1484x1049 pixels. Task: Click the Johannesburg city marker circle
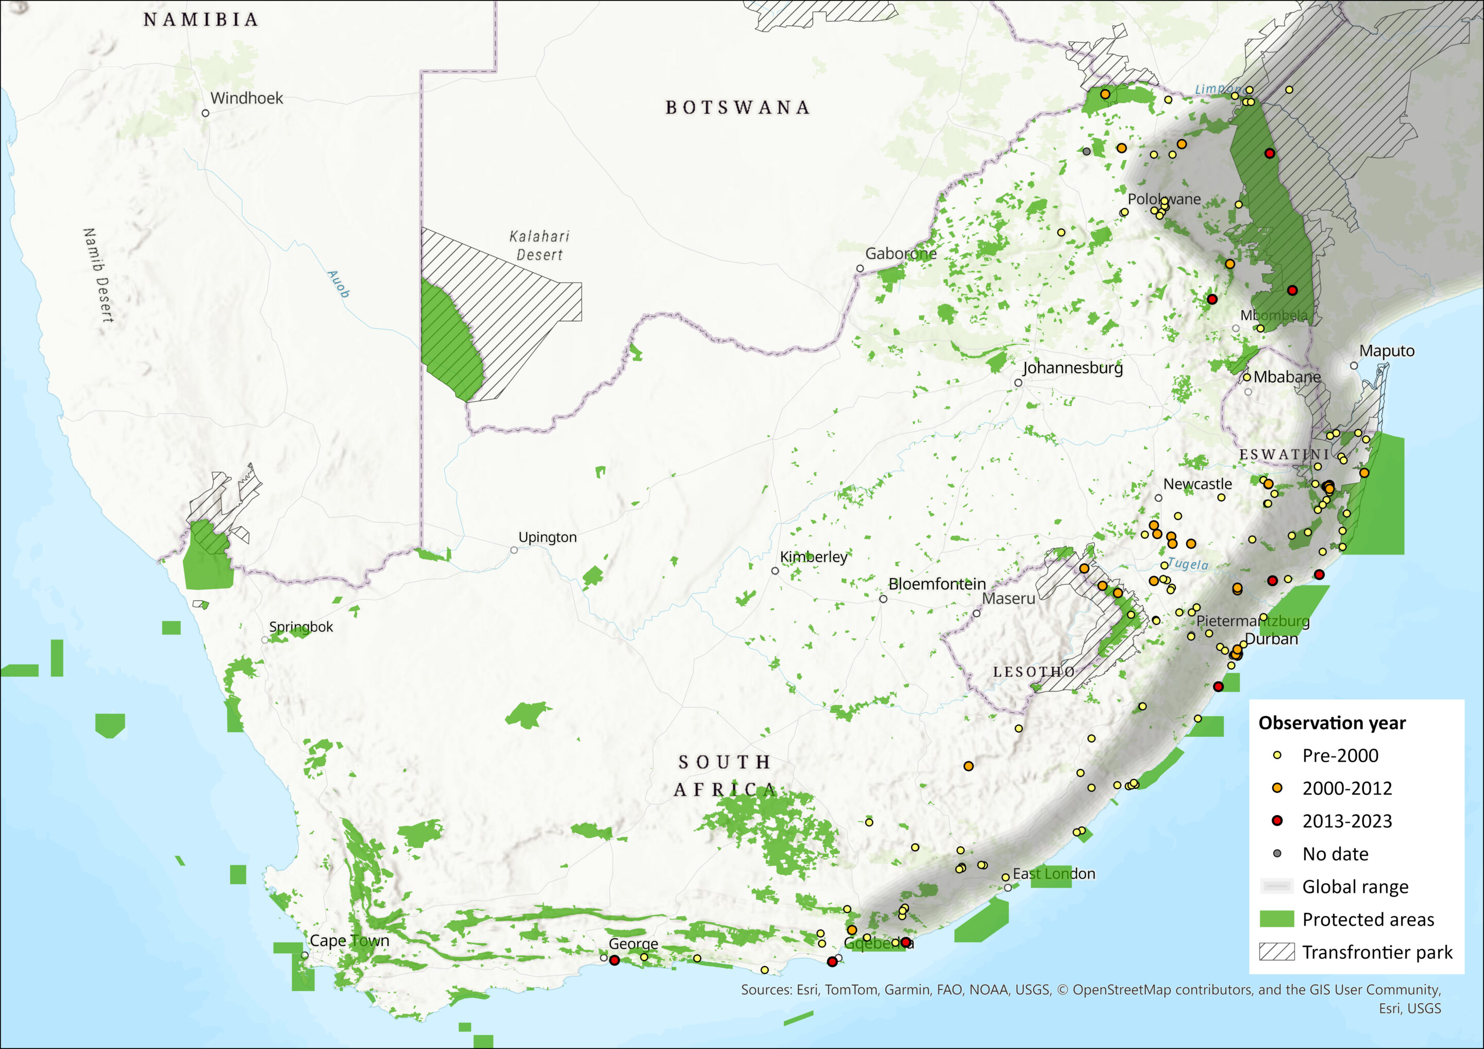pos(1018,383)
